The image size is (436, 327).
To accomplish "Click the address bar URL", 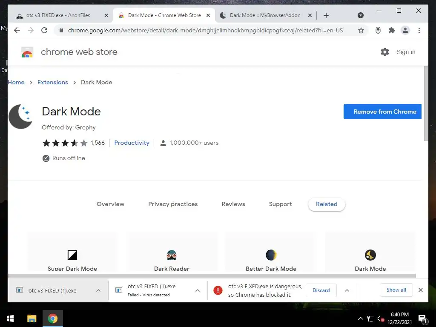I will [x=206, y=30].
